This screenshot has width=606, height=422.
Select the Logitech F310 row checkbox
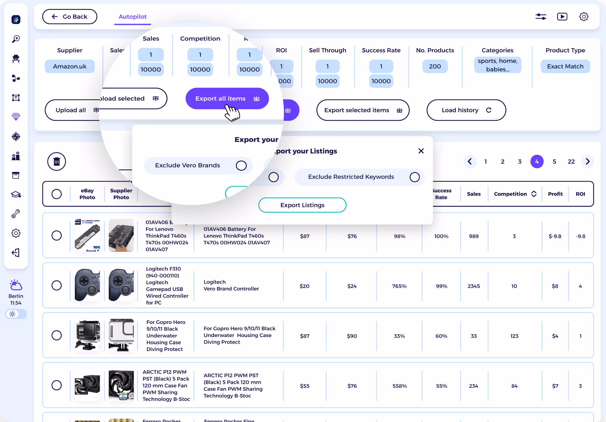tap(57, 285)
